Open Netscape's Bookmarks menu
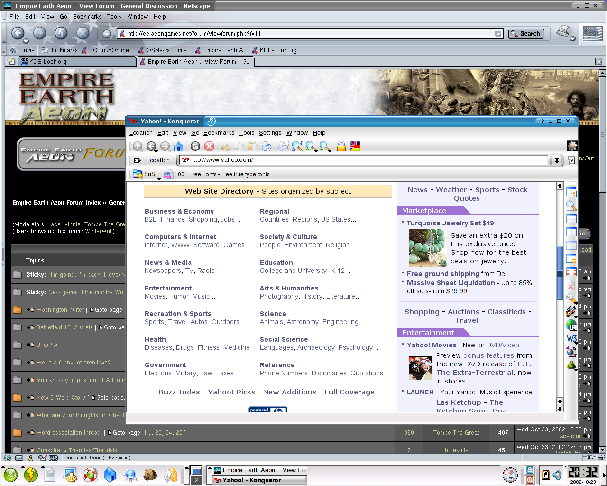Image resolution: width=607 pixels, height=486 pixels. click(x=87, y=17)
